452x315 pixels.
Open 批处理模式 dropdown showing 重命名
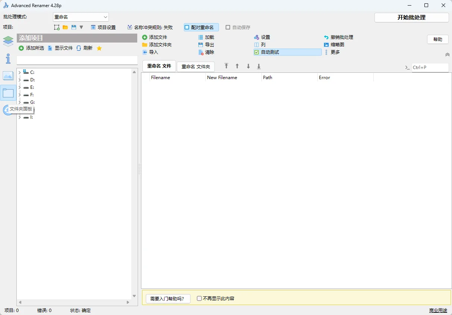pos(81,17)
